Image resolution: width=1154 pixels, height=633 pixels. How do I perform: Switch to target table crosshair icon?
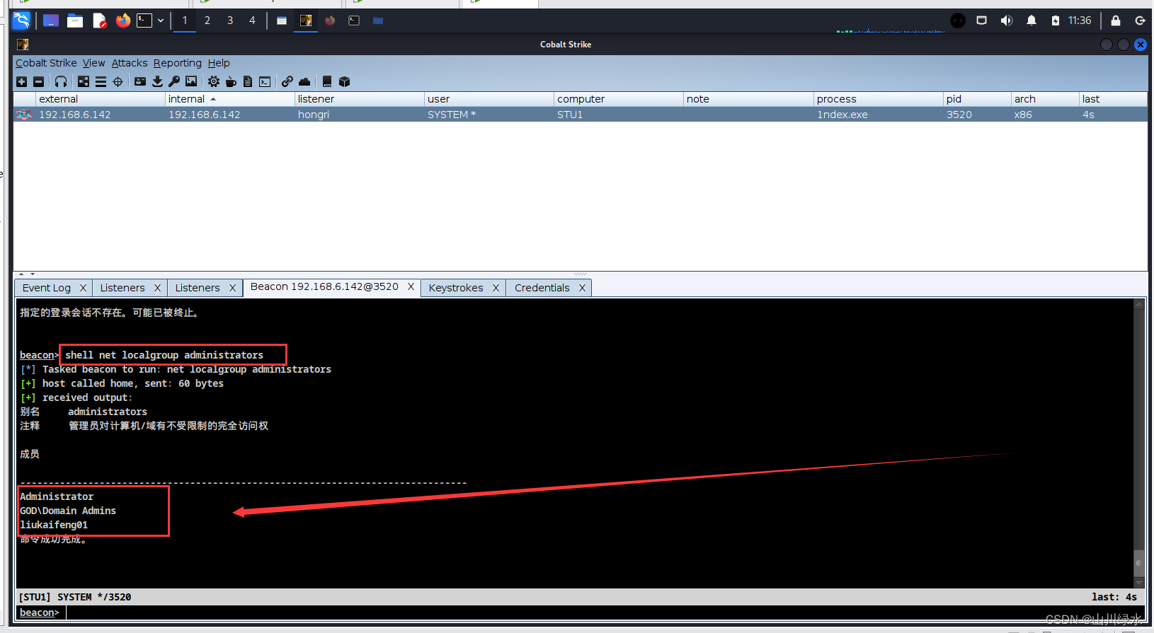pyautogui.click(x=118, y=82)
